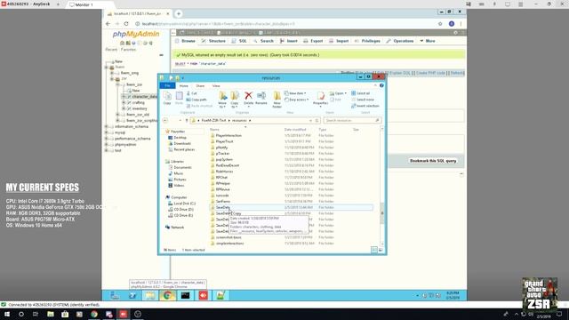Switch to details view icon in status bar
This screenshot has height=320, width=569.
click(374, 250)
